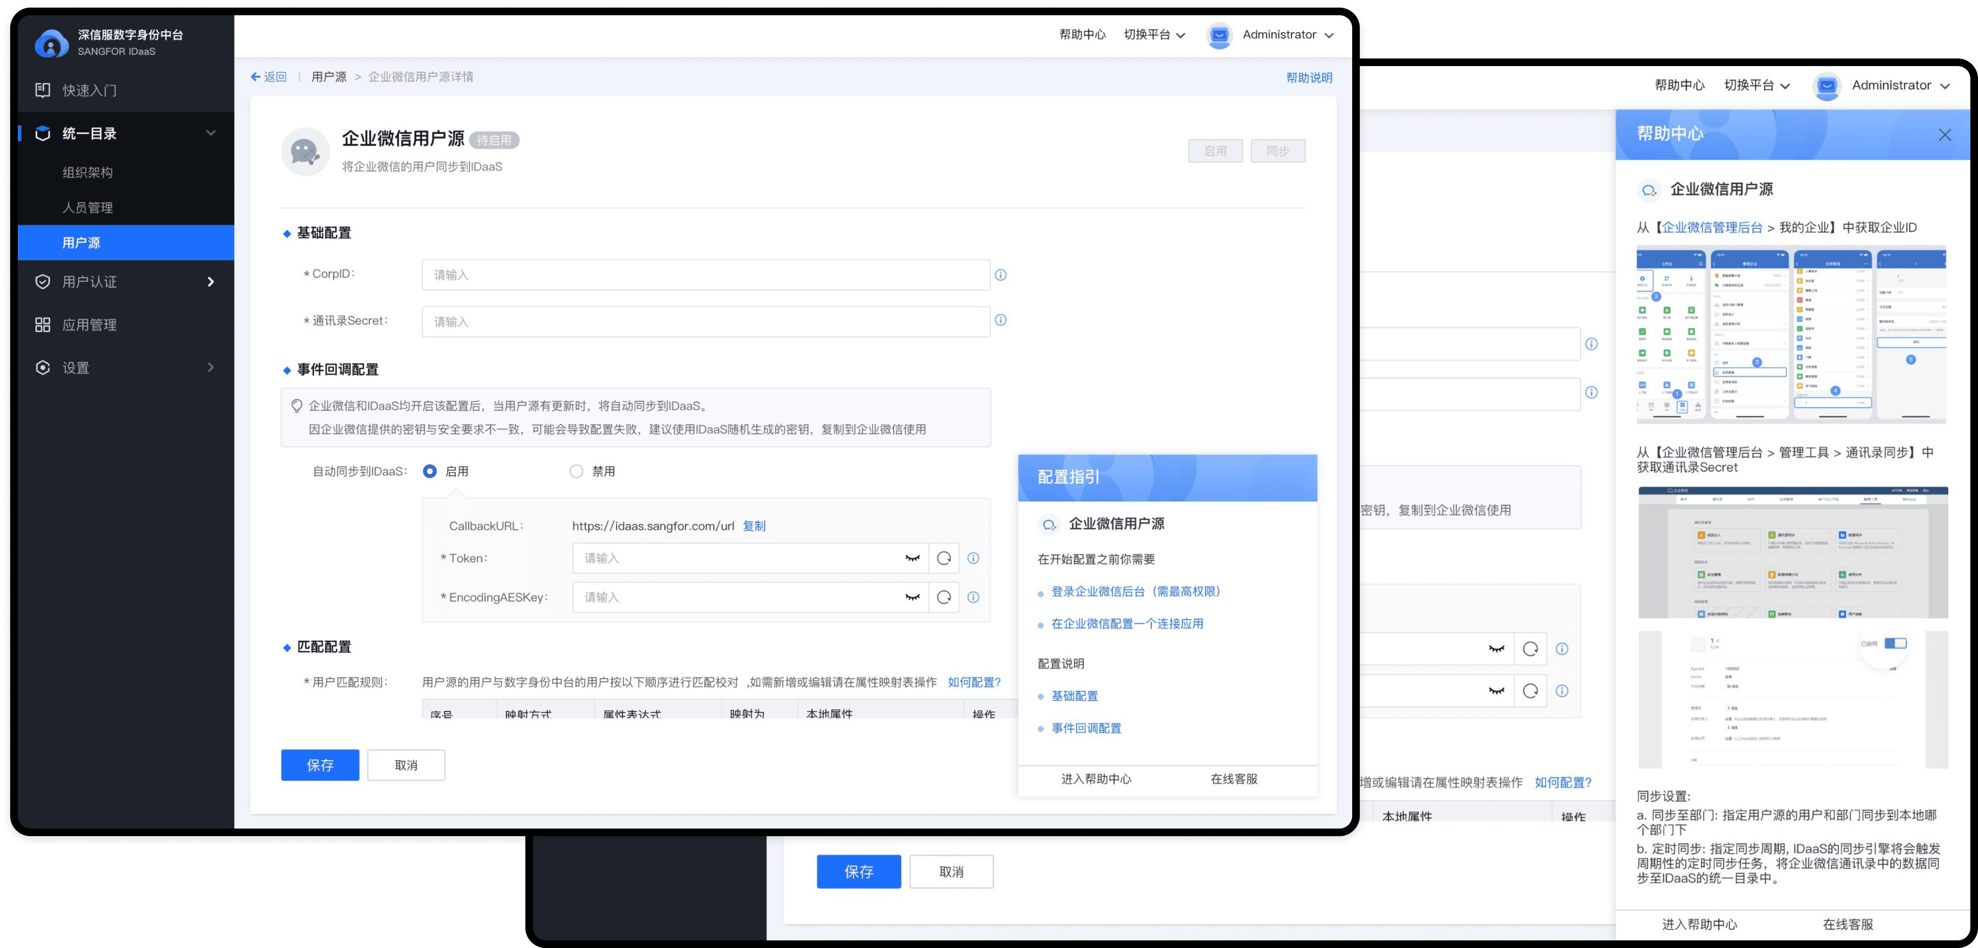Screen dimensions: 1978x948
Task: Click the CorpID input field
Action: click(x=706, y=274)
